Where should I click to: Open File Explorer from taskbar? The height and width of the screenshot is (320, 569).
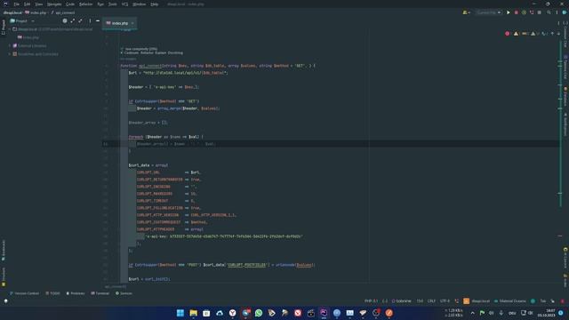tap(194, 313)
